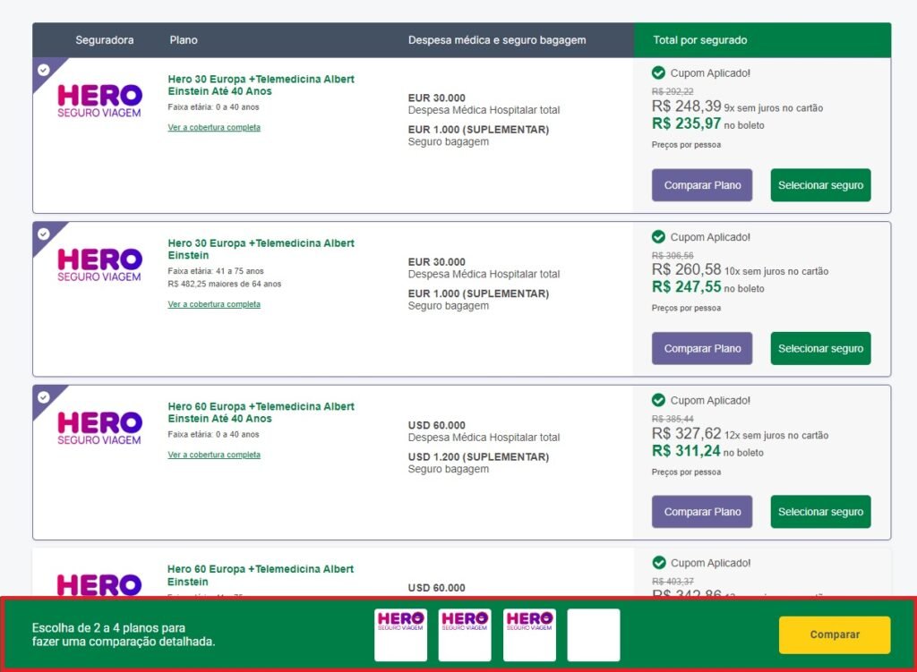Click Comparar Plano for the R$ 248,39 plan
Image resolution: width=917 pixels, height=672 pixels.
tap(702, 185)
